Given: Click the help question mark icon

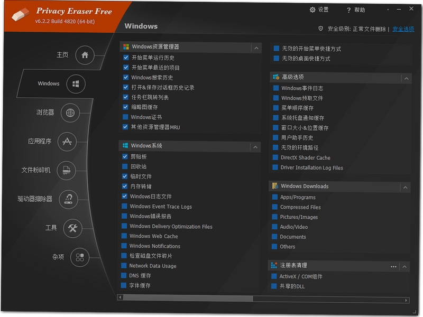Looking at the screenshot, I should [x=348, y=10].
